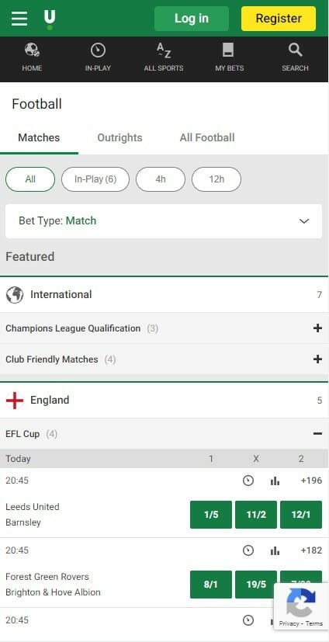Select the 4h filter pill
The width and height of the screenshot is (329, 642).
161,179
